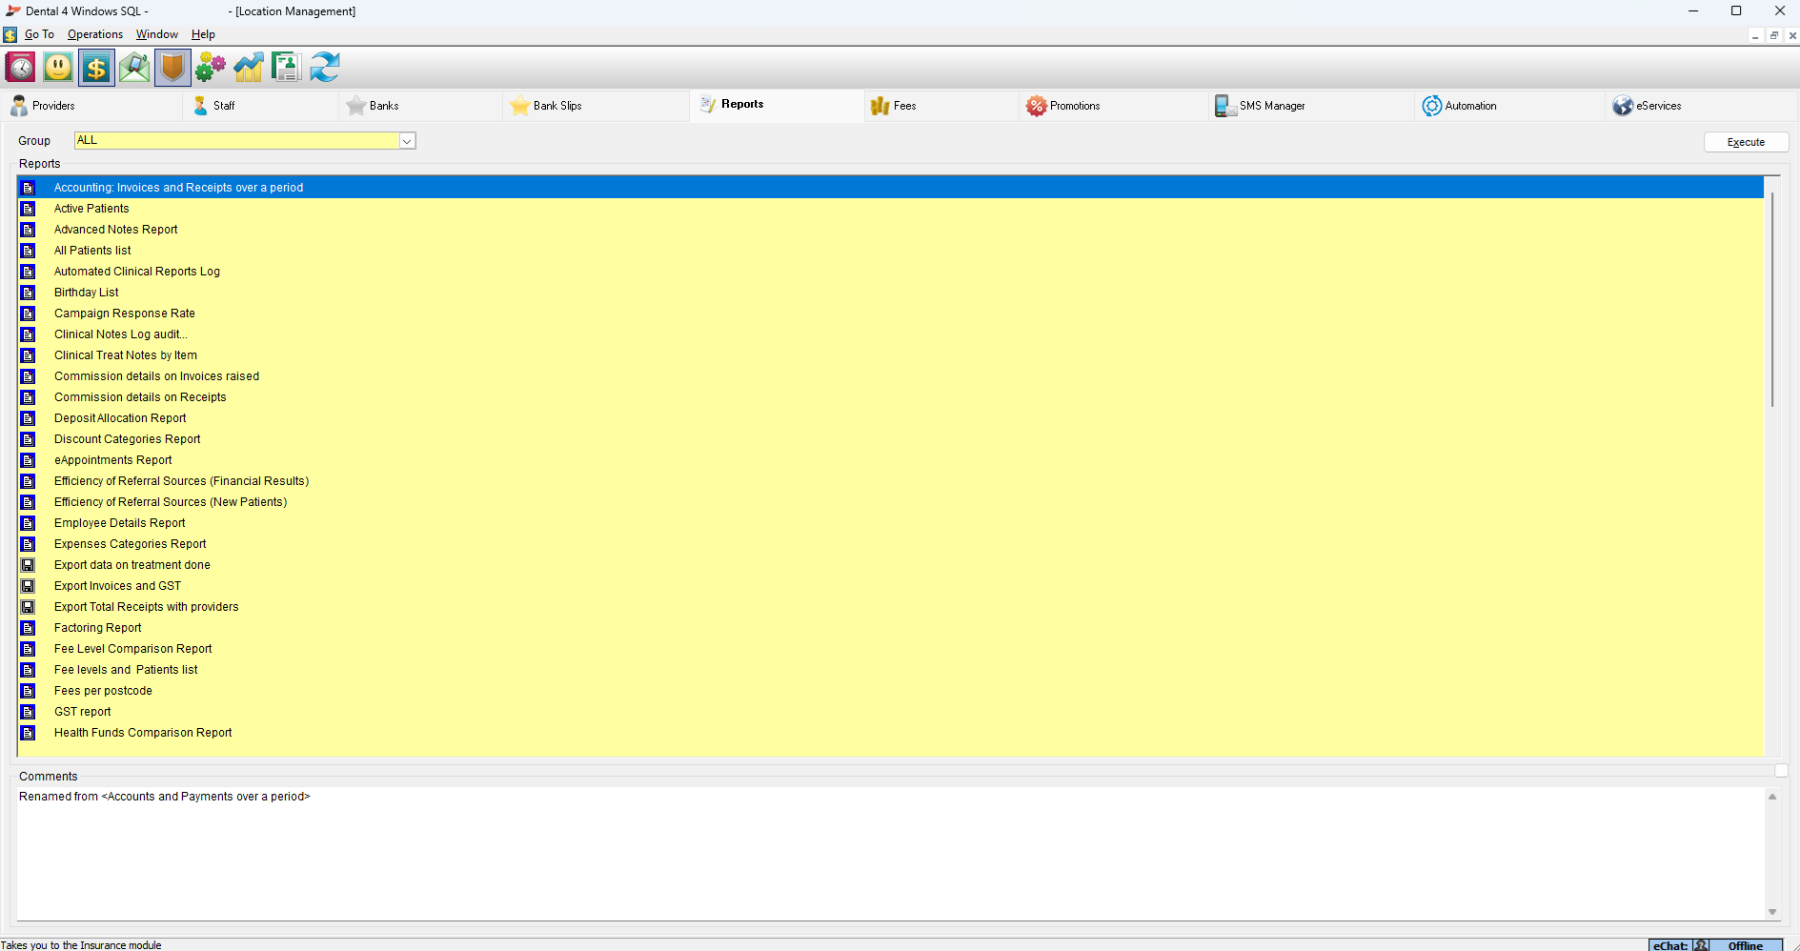
Task: Open the Insurance module shield icon
Action: (172, 68)
